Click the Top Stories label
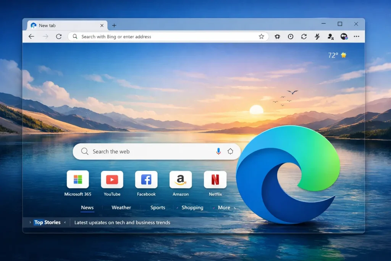 47,222
